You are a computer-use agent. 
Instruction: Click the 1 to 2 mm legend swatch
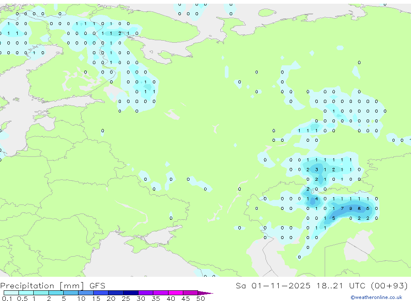41,293
